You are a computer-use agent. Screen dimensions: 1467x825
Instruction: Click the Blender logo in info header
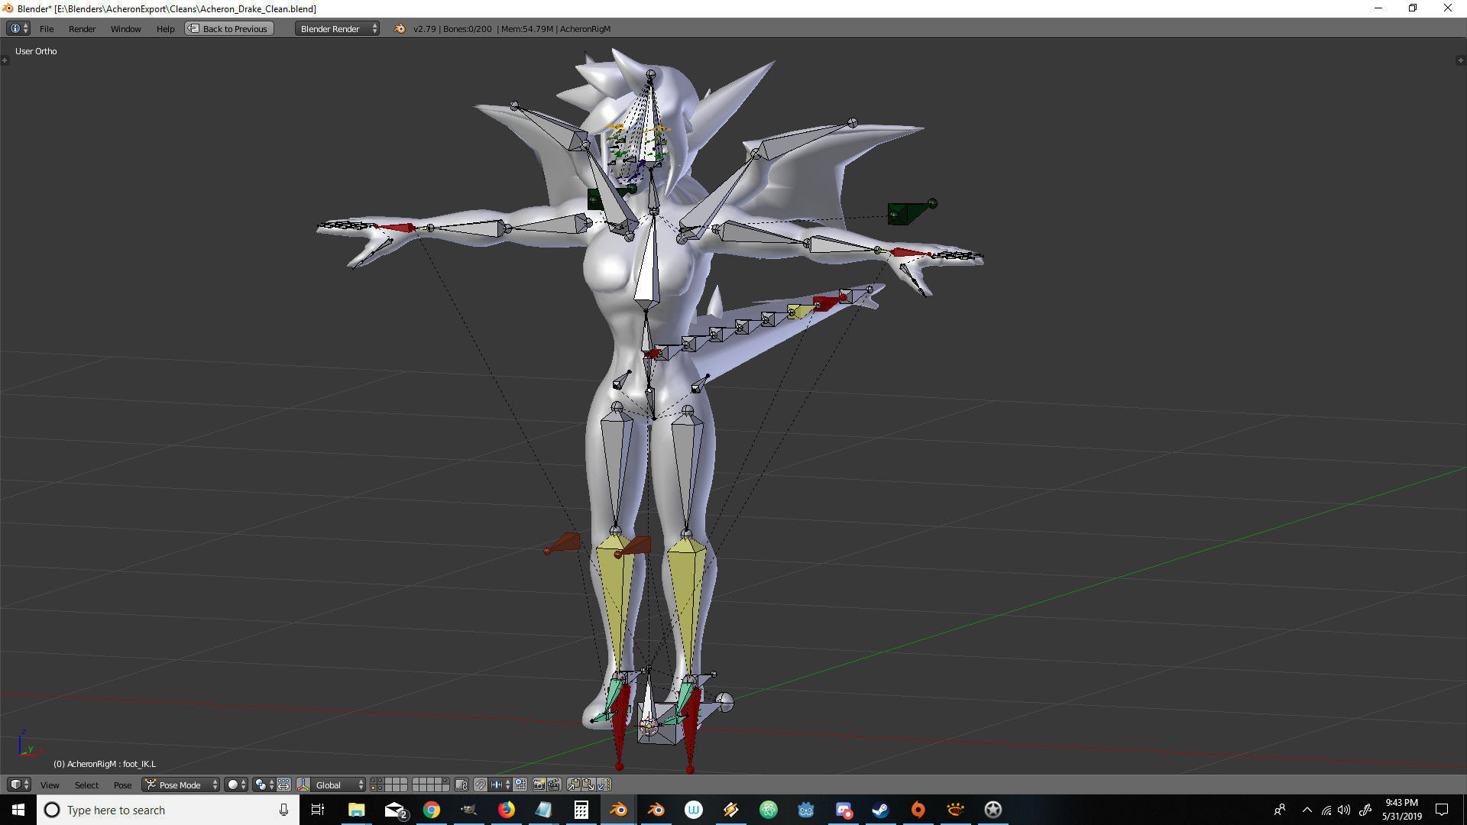tap(400, 29)
